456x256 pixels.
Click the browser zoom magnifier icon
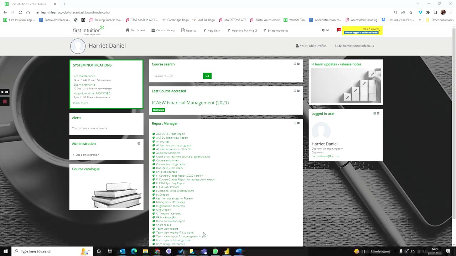pos(395,12)
